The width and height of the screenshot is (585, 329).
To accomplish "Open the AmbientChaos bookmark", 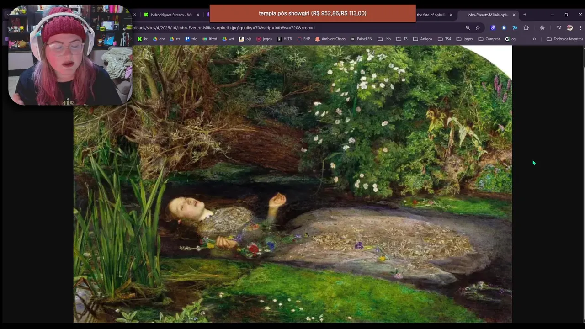I will (330, 39).
